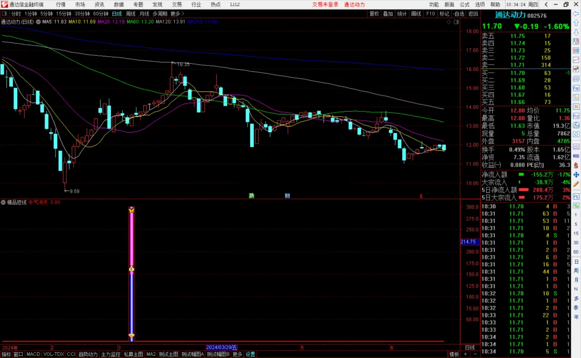Switch to 60-minute period in sidebar
The image size is (581, 358).
click(x=576, y=252)
